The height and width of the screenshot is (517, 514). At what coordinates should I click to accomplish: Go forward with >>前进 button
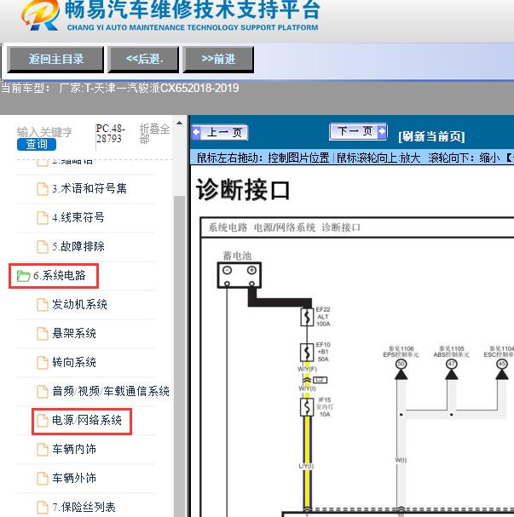point(218,60)
